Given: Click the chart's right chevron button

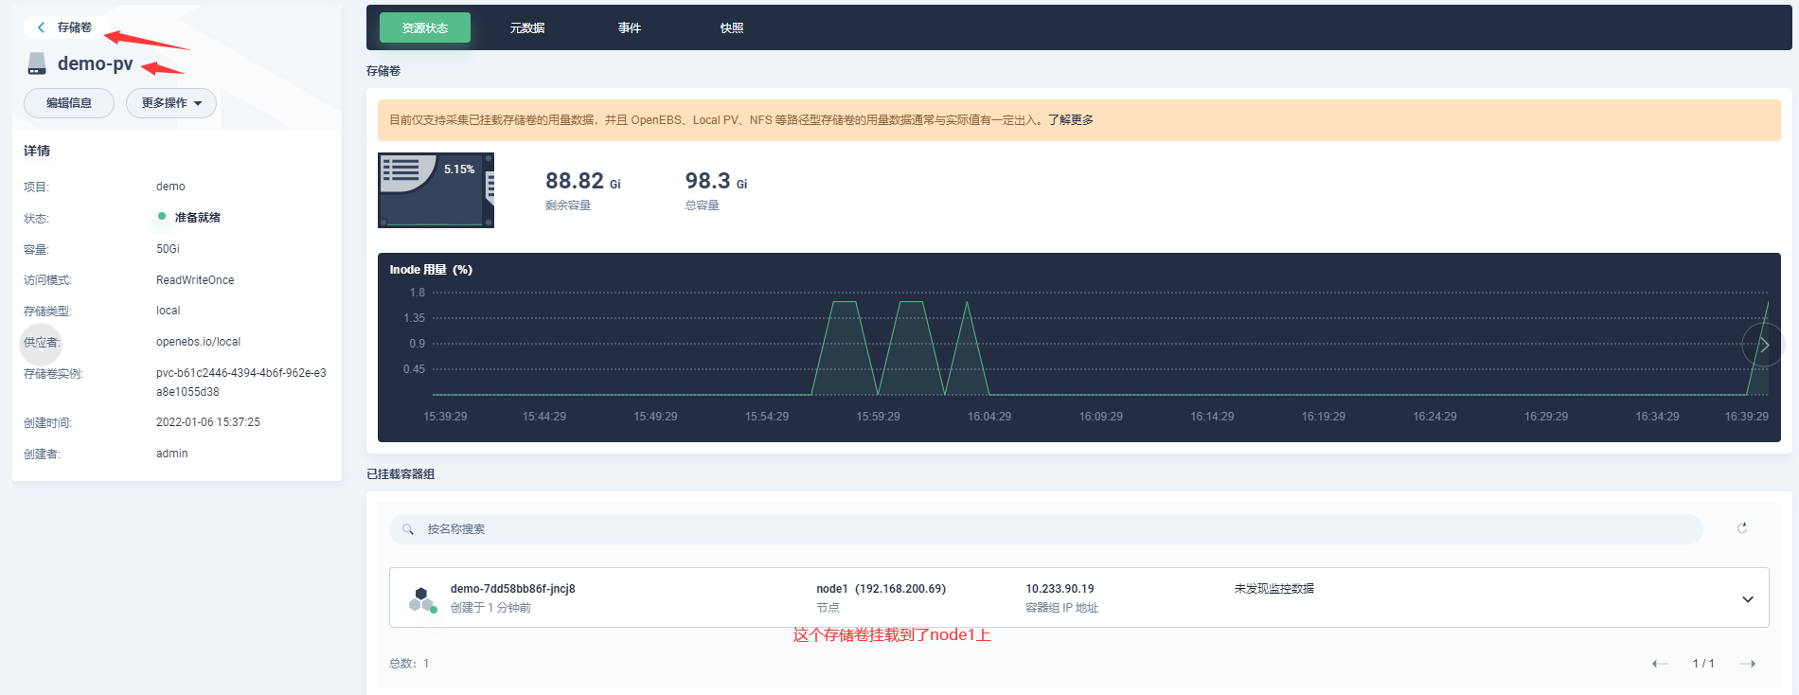Looking at the screenshot, I should [1763, 345].
